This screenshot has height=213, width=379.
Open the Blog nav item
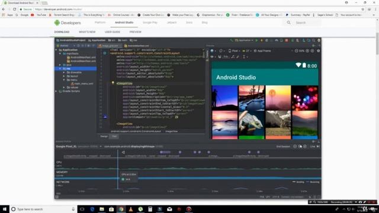(x=204, y=22)
